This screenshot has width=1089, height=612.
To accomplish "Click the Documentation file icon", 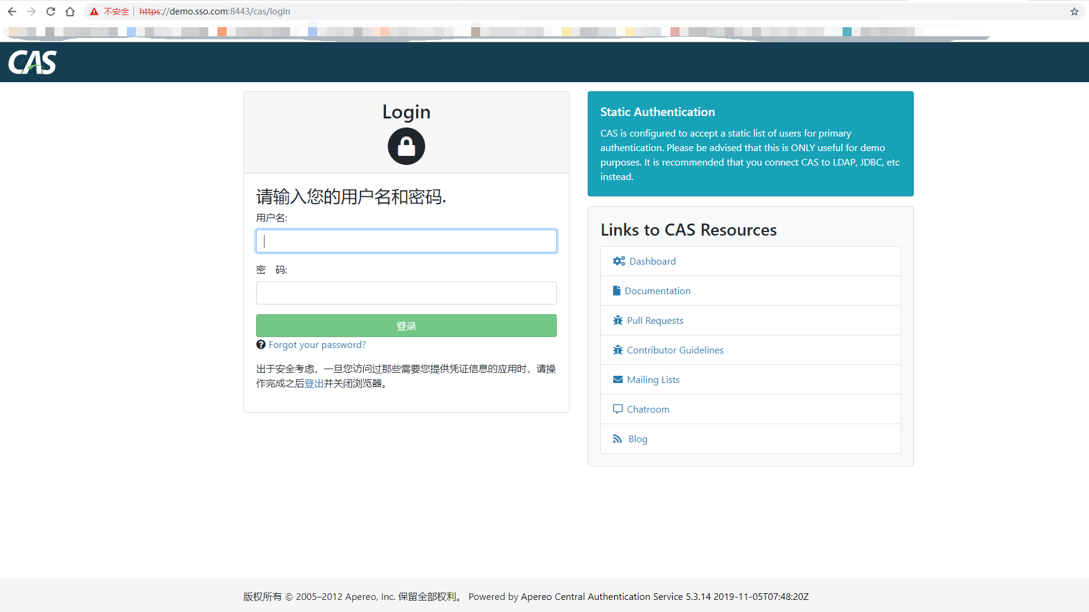I will (x=617, y=291).
